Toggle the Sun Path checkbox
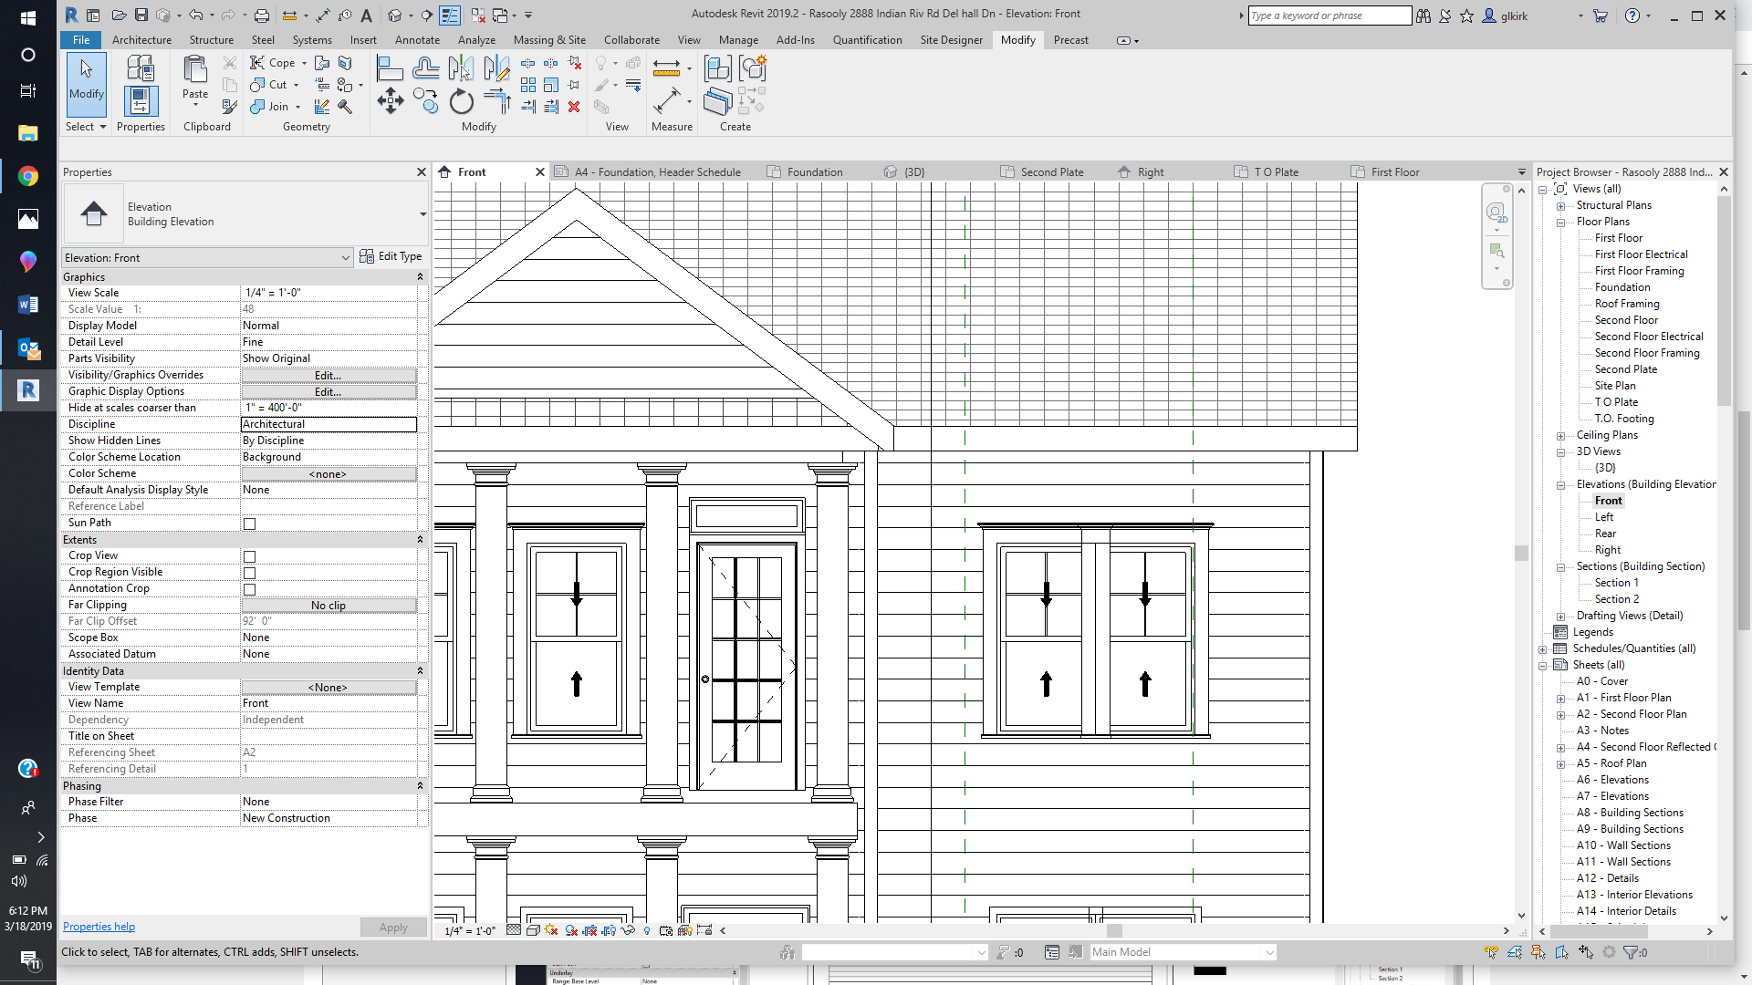 tap(249, 522)
